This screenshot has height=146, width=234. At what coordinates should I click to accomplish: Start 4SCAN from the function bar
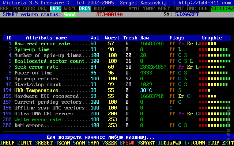pyautogui.click(x=63, y=143)
